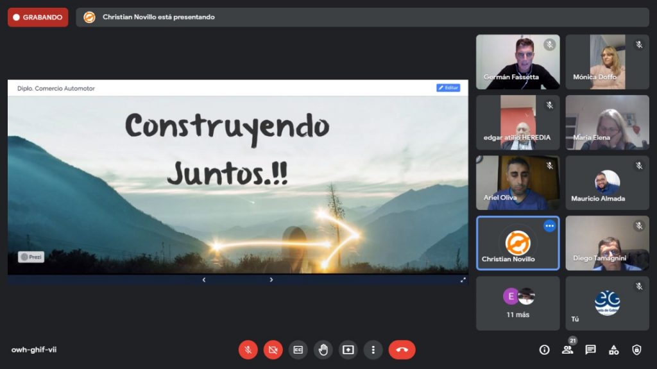Hang up with the red call button

[x=402, y=350]
